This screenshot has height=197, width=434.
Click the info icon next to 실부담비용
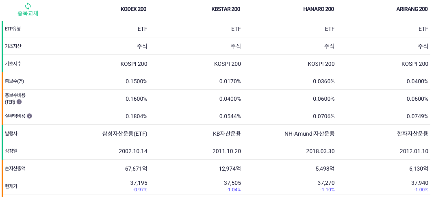[30, 116]
